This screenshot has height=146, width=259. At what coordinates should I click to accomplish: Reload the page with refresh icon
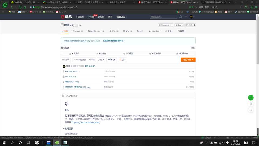(20, 7)
